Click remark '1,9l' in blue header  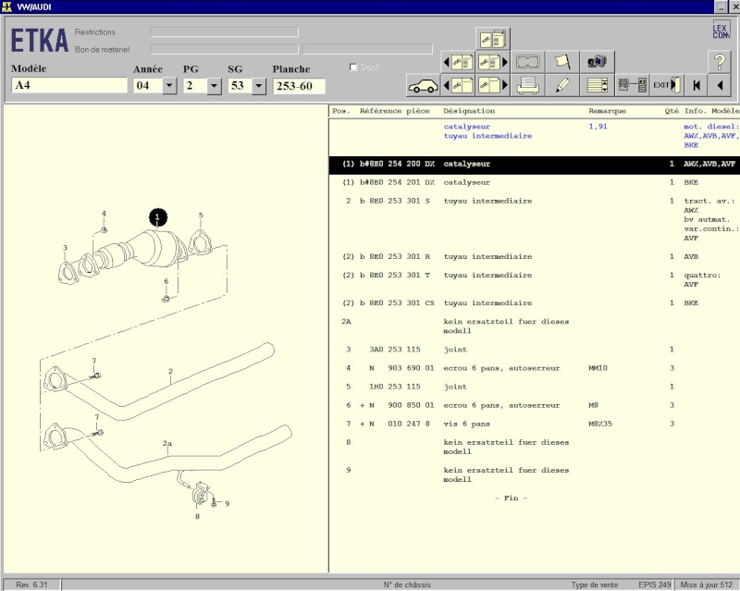598,127
